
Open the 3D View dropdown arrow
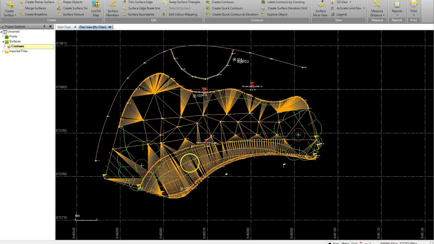tap(350, 2)
